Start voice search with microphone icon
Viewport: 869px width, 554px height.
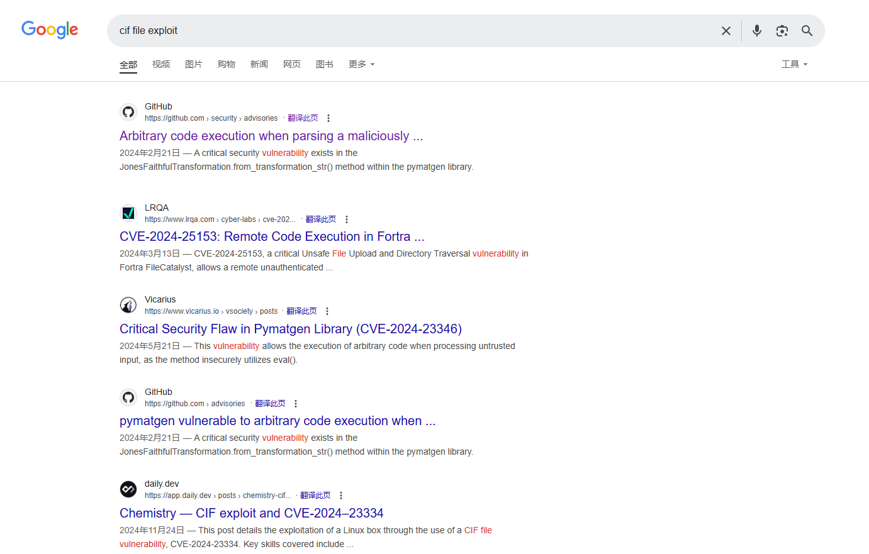pyautogui.click(x=757, y=30)
